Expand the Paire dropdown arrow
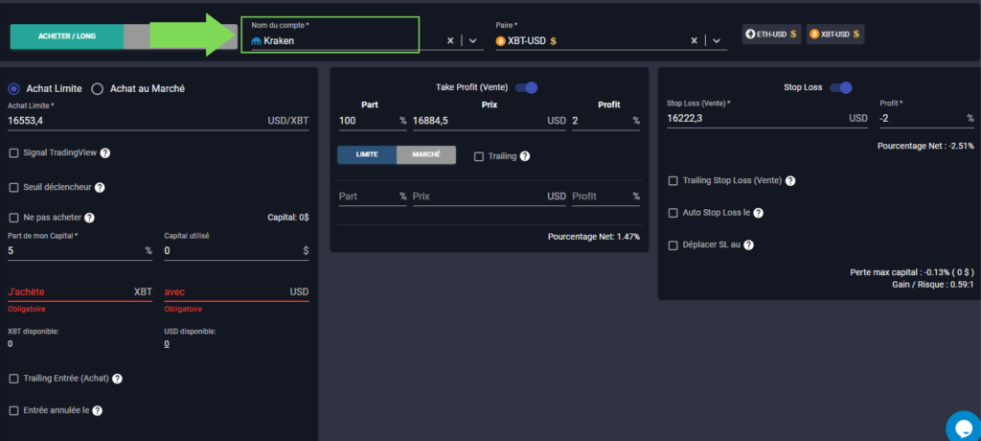This screenshot has height=441, width=981. [717, 40]
